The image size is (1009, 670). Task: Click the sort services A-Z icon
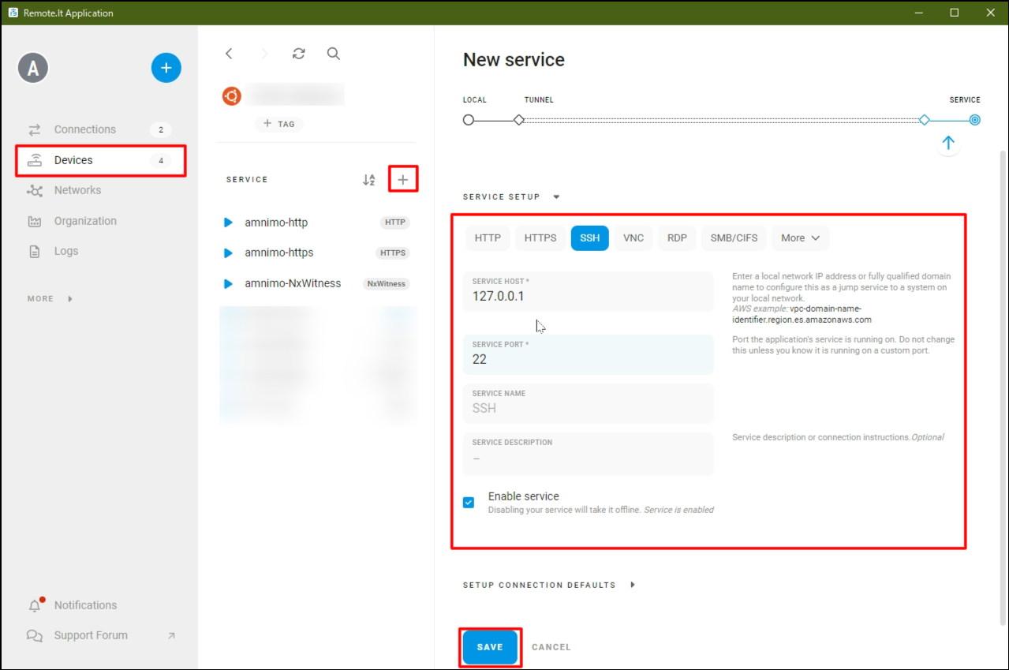(x=368, y=180)
